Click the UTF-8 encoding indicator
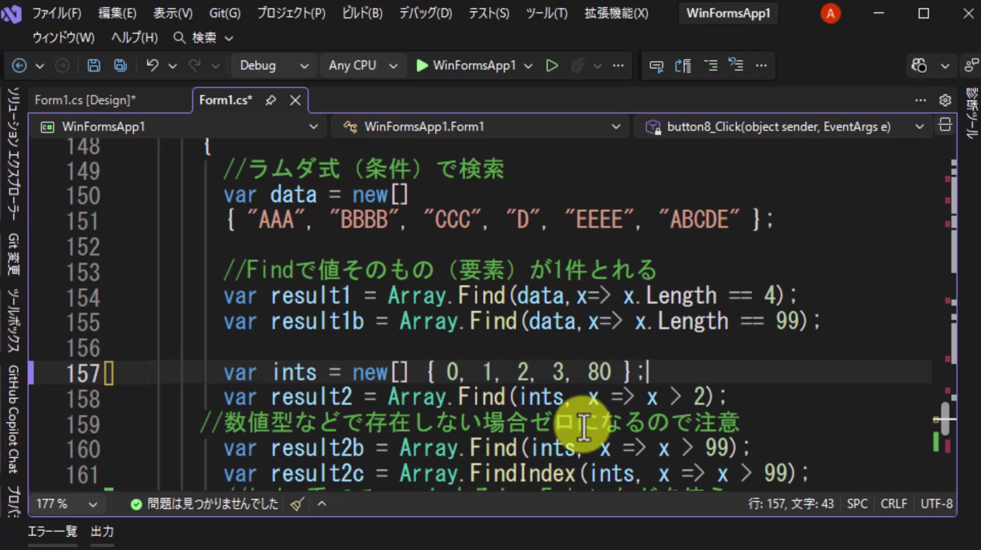Viewport: 981px width, 550px height. [936, 504]
